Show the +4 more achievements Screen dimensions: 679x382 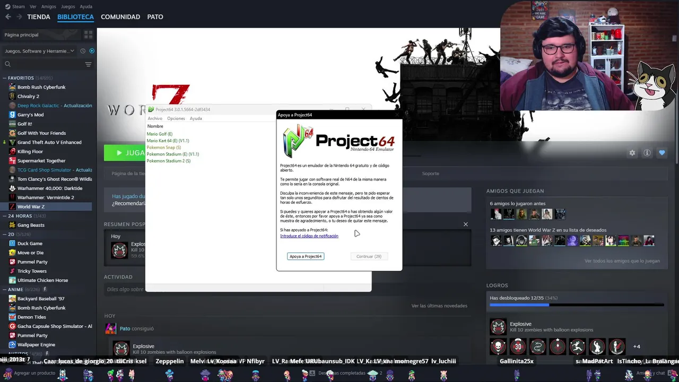637,346
